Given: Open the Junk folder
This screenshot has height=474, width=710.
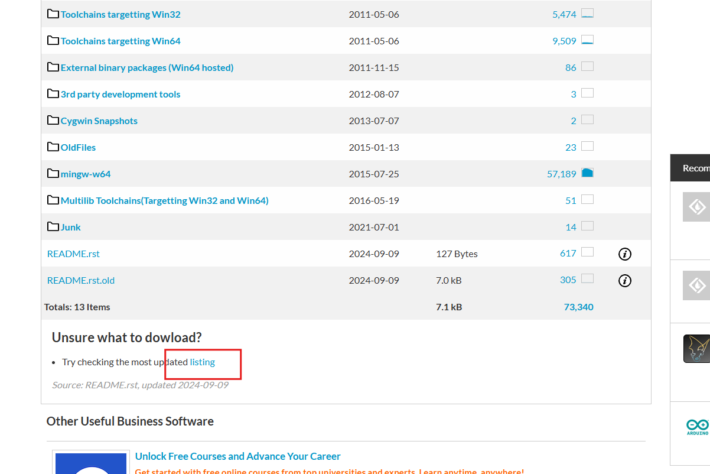Looking at the screenshot, I should [71, 227].
